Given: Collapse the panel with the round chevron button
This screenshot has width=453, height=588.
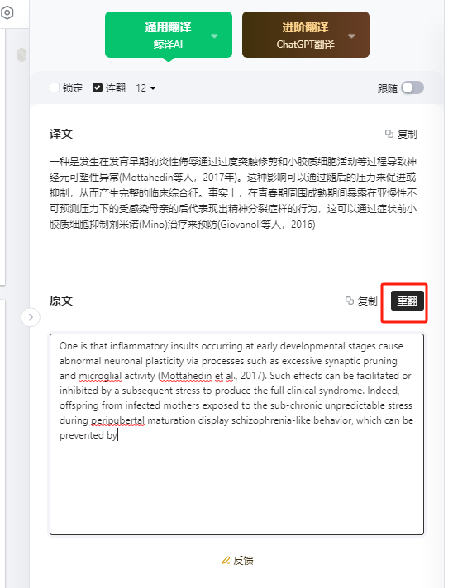Looking at the screenshot, I should tap(31, 317).
